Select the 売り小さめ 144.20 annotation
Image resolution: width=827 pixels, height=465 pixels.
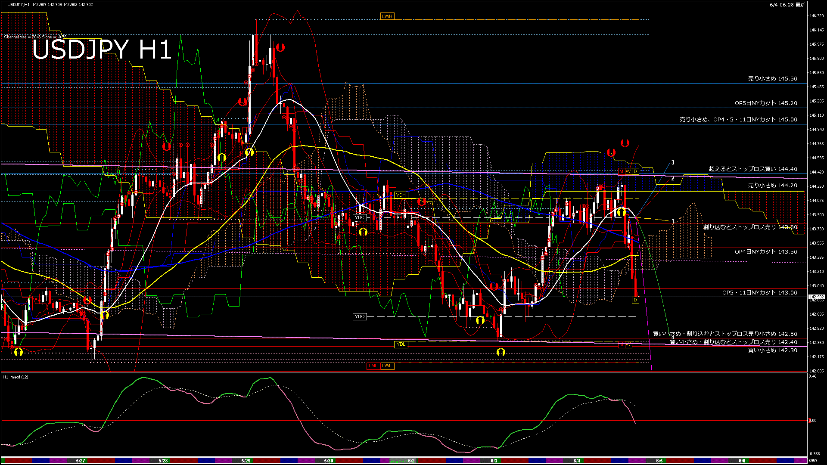(773, 186)
